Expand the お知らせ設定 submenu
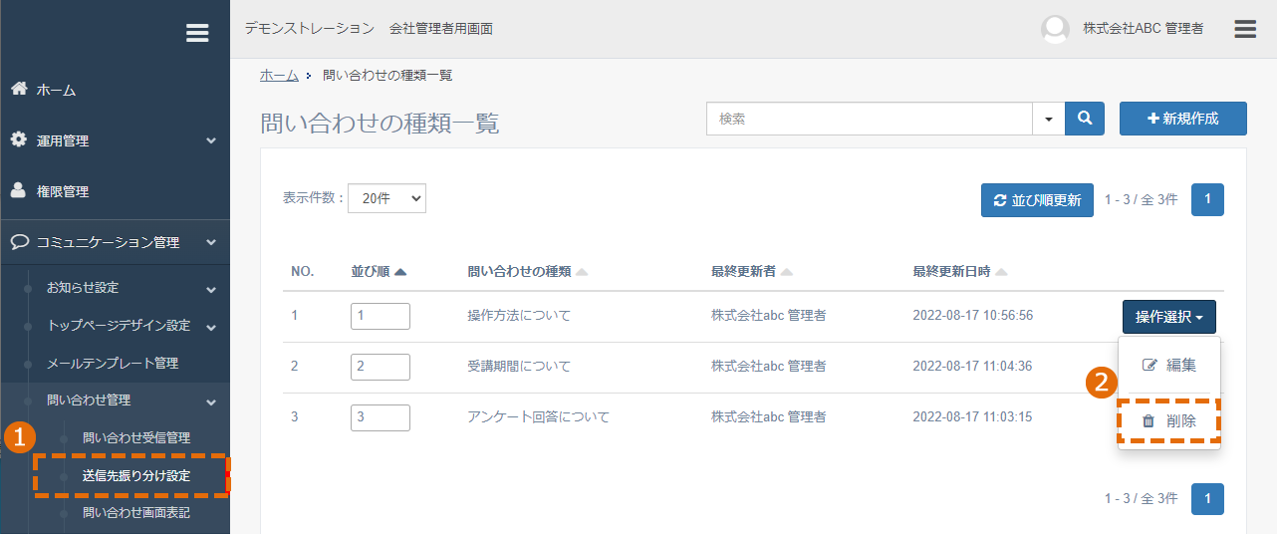 tap(211, 289)
